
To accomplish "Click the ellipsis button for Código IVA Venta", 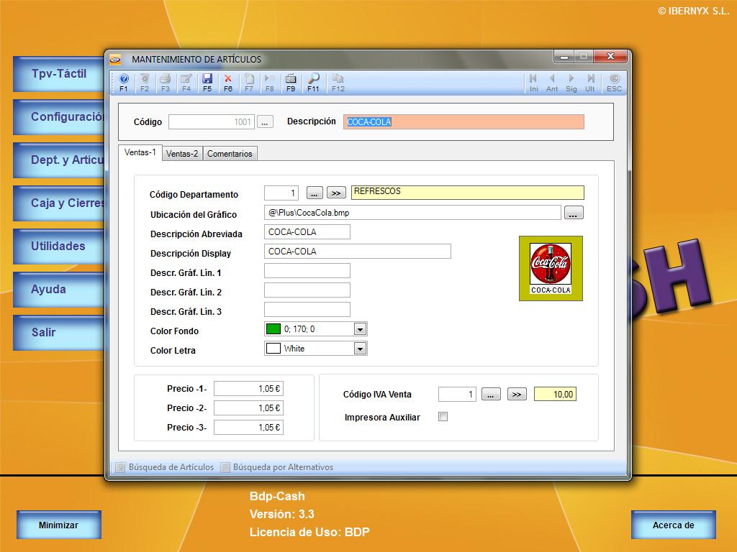I will (x=491, y=395).
